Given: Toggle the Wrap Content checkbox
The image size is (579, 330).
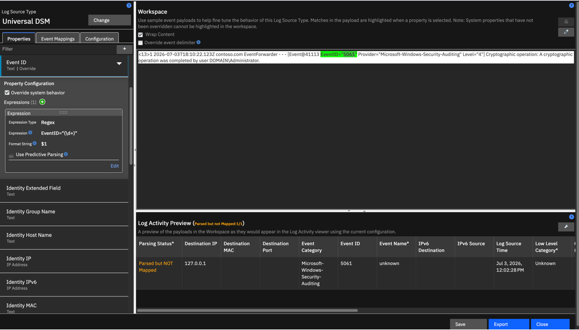Looking at the screenshot, I should (140, 34).
